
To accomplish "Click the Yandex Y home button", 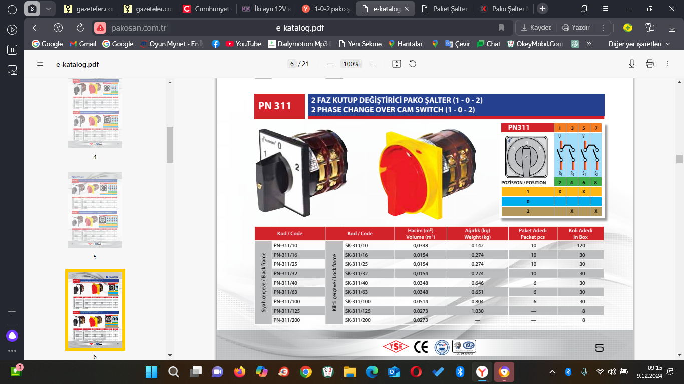I will tap(58, 28).
